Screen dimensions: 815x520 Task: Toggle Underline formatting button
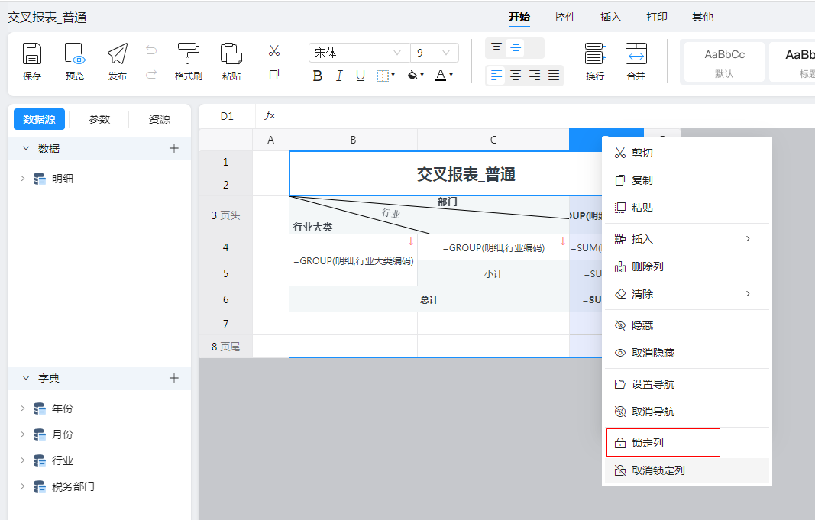tap(360, 76)
